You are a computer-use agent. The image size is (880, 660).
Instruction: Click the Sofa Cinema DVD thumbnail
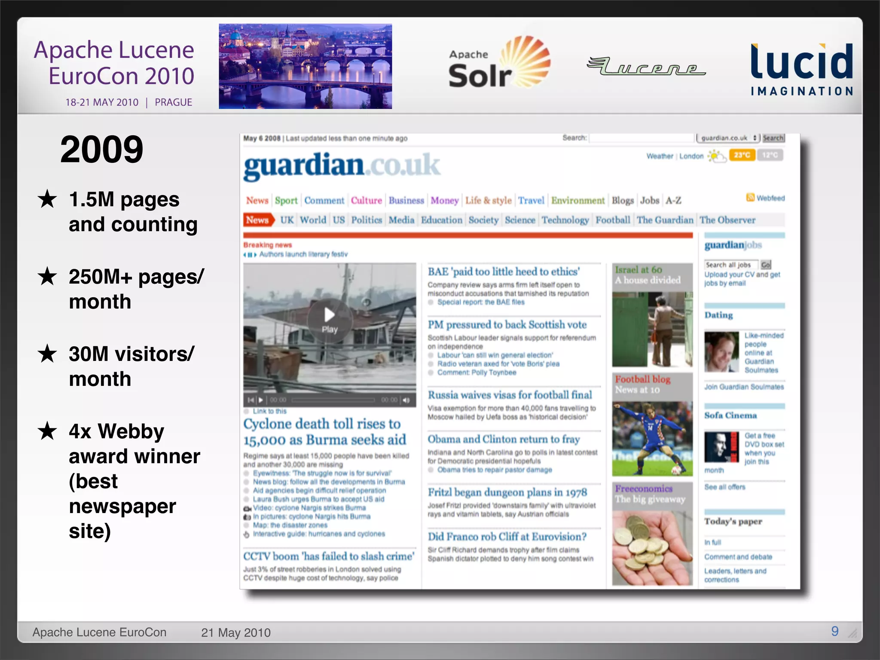pos(722,447)
